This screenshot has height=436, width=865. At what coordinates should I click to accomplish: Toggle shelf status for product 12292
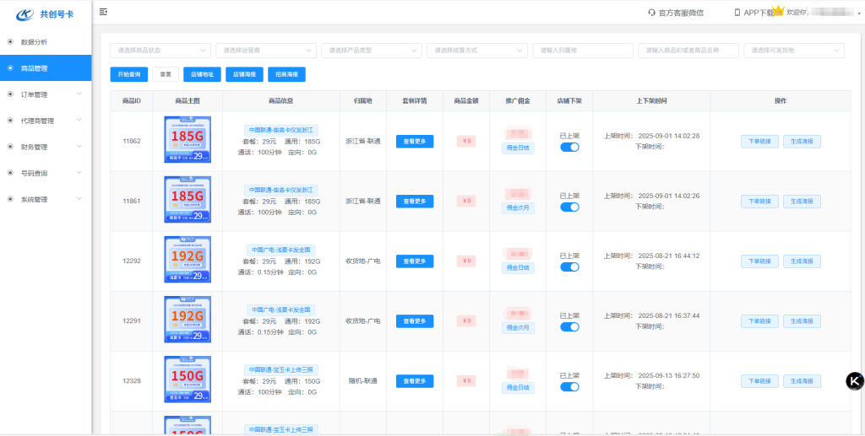pos(569,266)
